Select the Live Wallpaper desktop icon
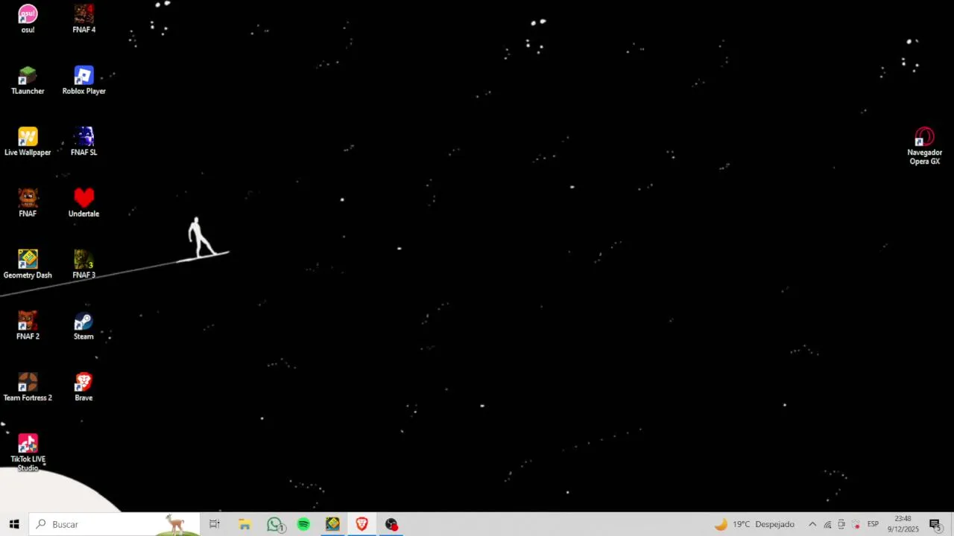954x536 pixels. coord(28,141)
